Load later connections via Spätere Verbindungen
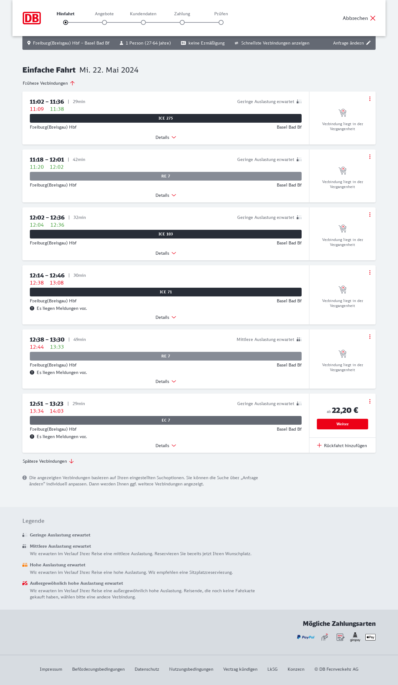 click(x=48, y=461)
